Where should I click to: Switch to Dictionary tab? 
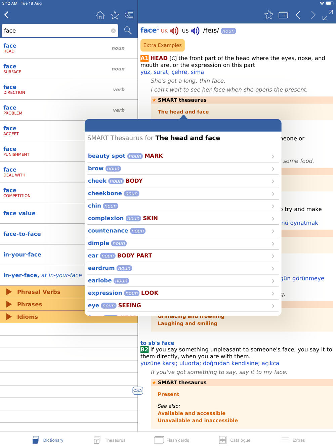pyautogui.click(x=48, y=440)
